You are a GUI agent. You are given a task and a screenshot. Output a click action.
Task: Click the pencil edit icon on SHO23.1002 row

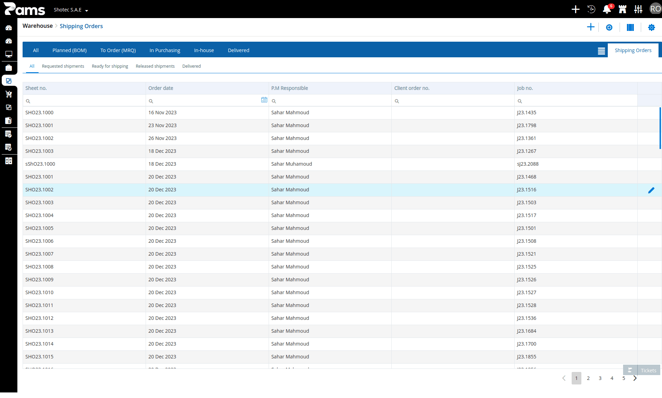pos(651,190)
